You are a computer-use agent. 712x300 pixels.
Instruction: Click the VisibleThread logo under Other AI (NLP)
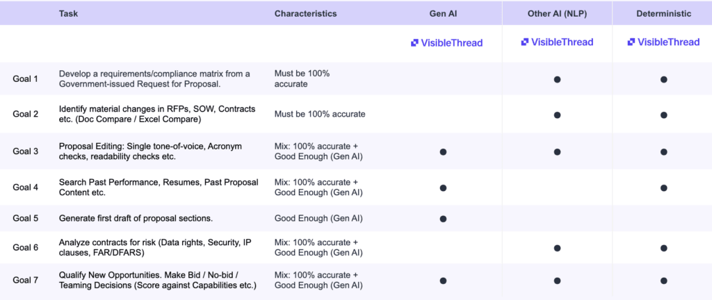[x=557, y=42]
